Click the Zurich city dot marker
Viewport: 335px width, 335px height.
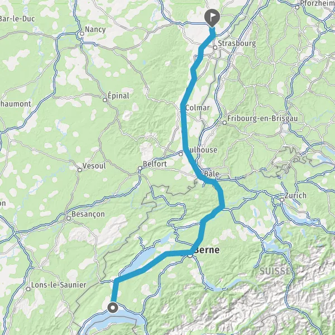(x=282, y=200)
